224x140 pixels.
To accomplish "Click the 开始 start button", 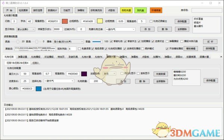I will (x=9, y=10).
